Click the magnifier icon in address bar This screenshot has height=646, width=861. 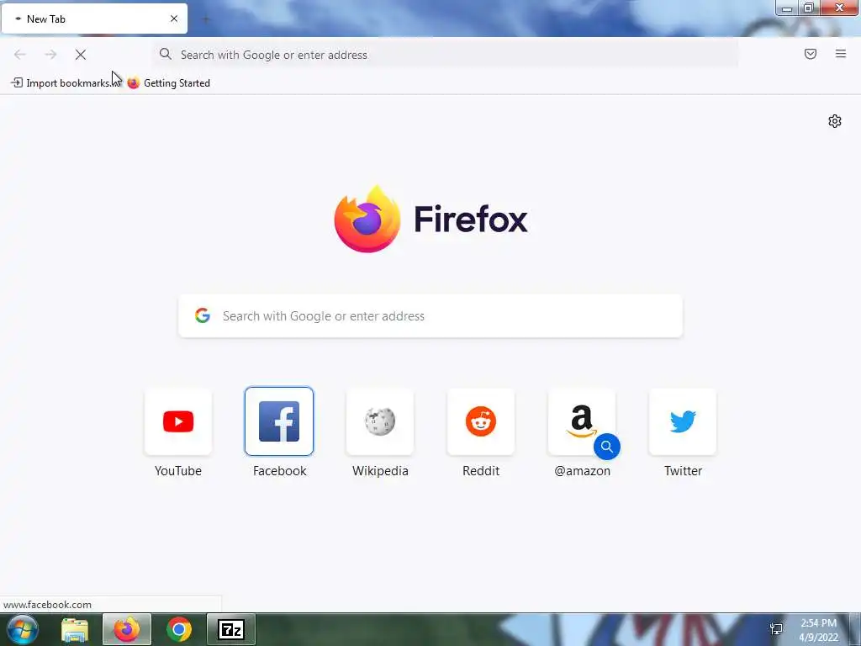click(166, 54)
